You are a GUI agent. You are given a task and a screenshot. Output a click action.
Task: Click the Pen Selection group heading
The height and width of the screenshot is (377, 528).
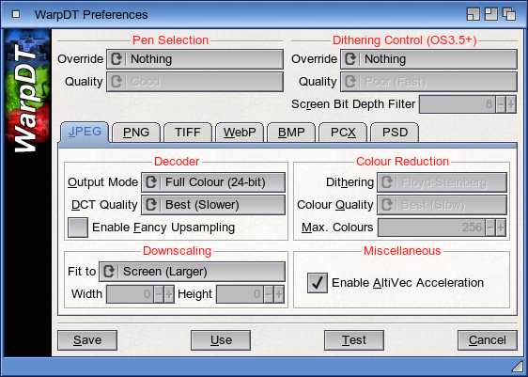pos(170,40)
